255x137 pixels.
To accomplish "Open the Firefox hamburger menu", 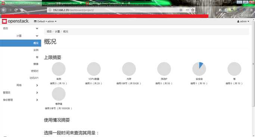I will pyautogui.click(x=251, y=10).
